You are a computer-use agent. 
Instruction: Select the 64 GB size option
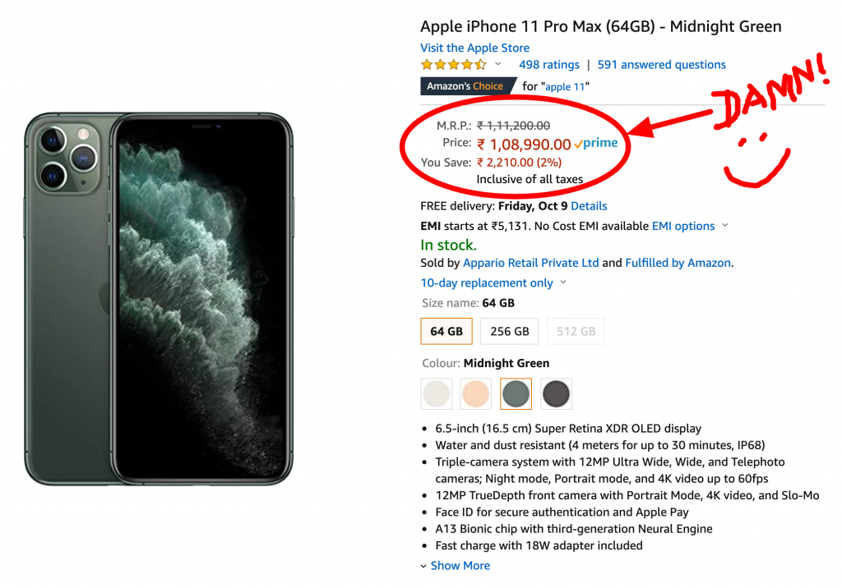(446, 332)
